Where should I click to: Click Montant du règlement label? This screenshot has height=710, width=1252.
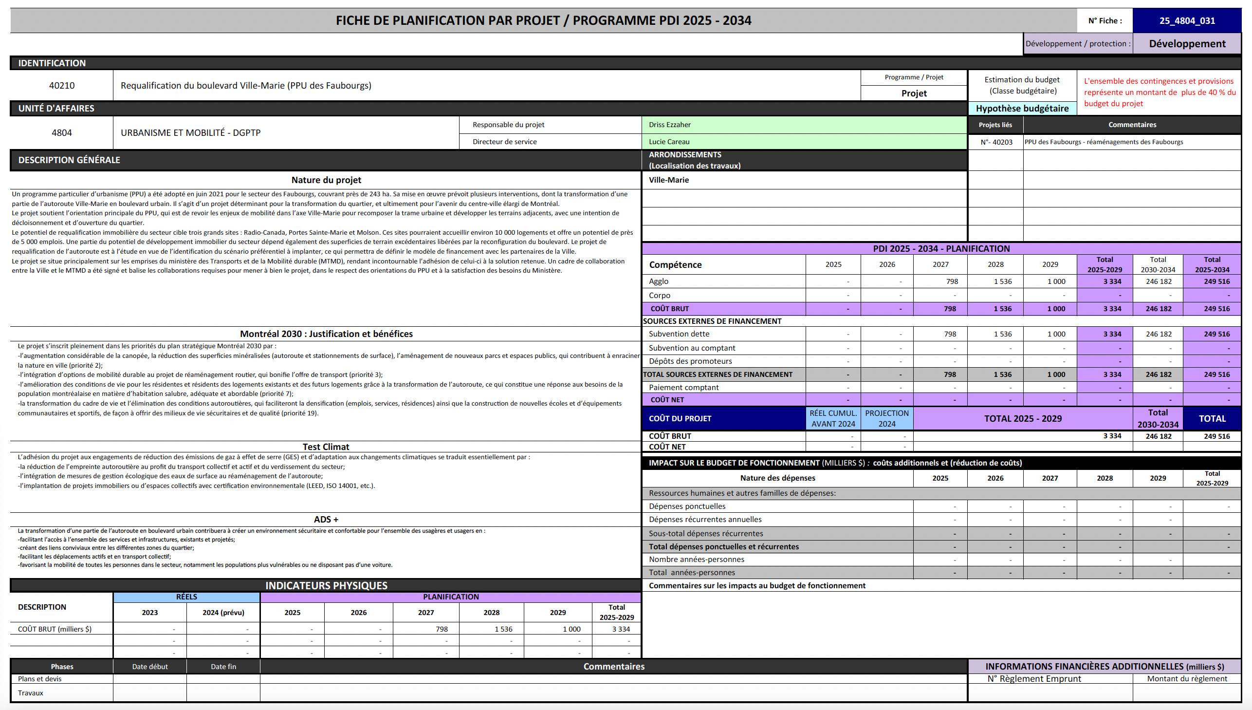coord(1187,679)
